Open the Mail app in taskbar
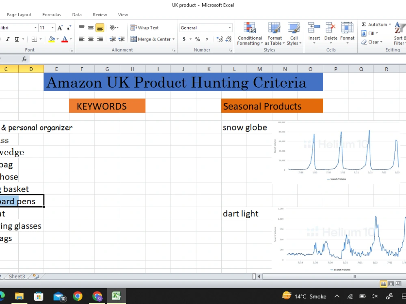Screen dimensions: 406x304 59,297
